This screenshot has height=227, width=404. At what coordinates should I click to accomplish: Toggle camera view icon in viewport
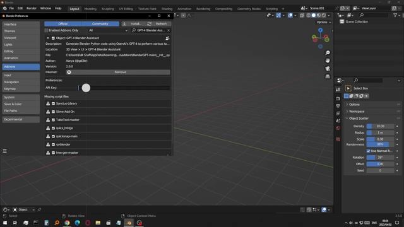tap(328, 69)
